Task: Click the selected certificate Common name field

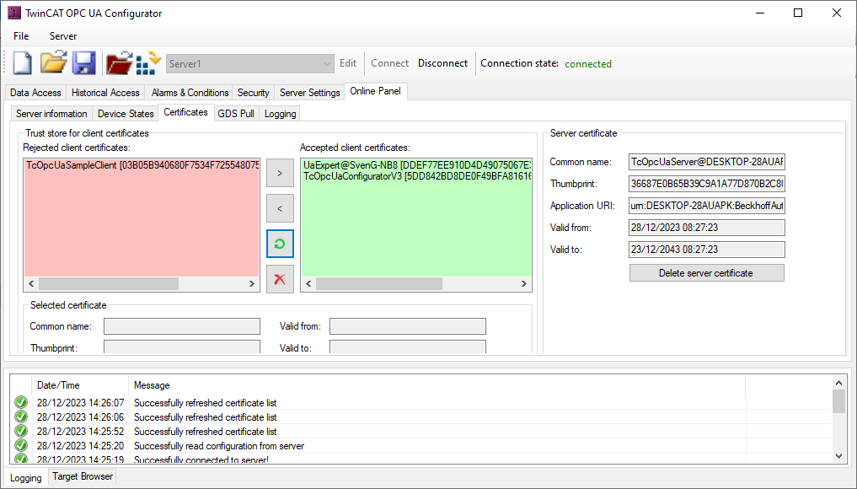Action: pos(182,326)
